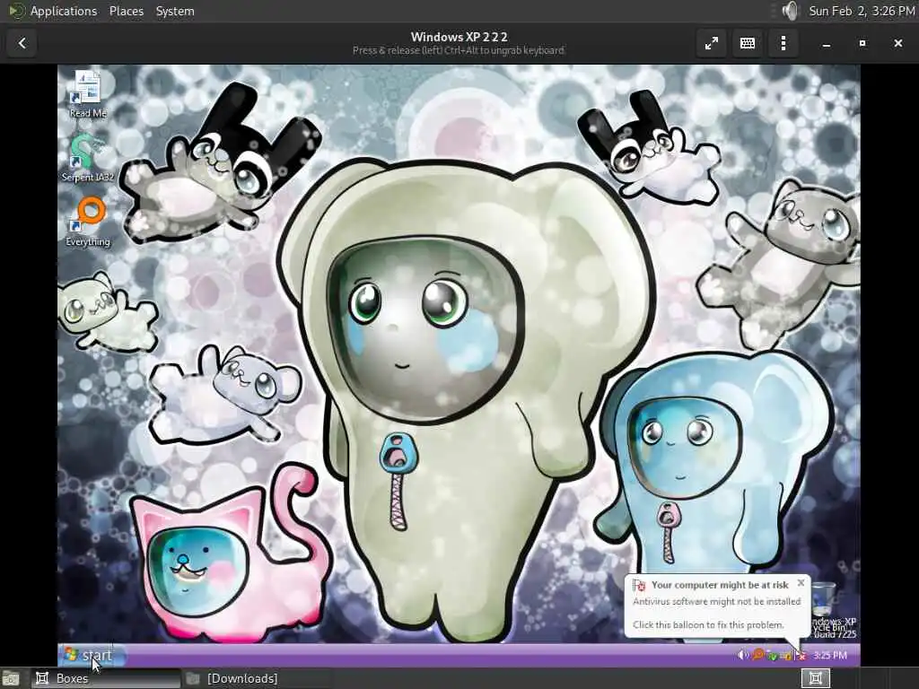Click the Boxes icon at bottom-right panel
Viewport: 919px width, 689px height.
(x=815, y=678)
